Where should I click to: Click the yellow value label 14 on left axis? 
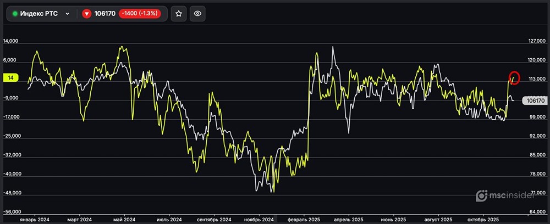click(x=11, y=78)
